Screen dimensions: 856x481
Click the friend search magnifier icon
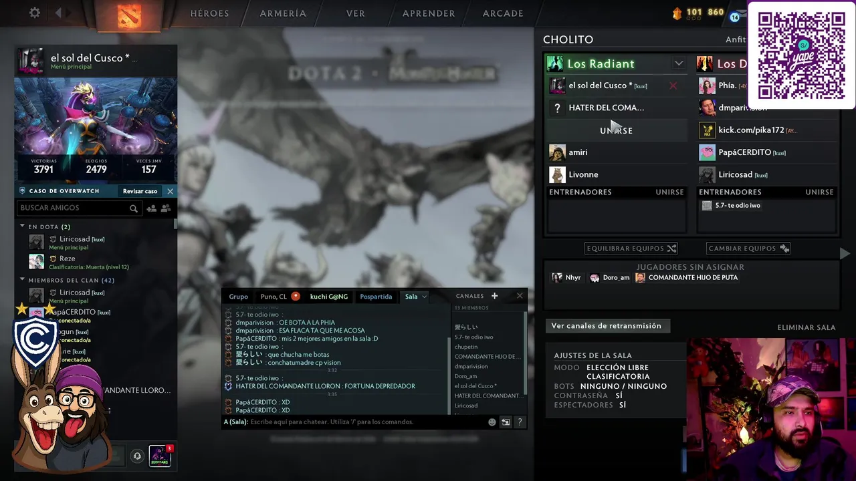[134, 208]
